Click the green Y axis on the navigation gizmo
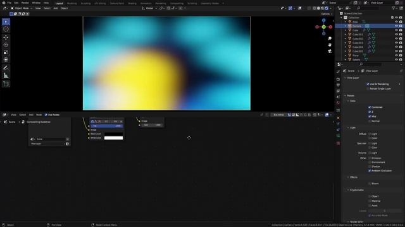This screenshot has height=227, width=405. click(x=323, y=26)
